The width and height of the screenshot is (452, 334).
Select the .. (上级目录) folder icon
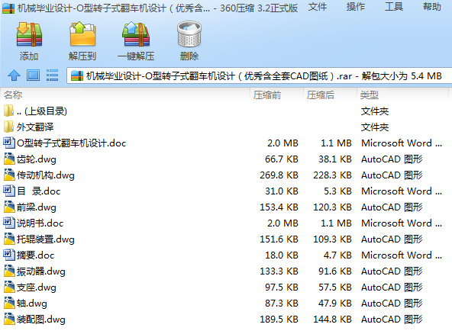[x=8, y=111]
